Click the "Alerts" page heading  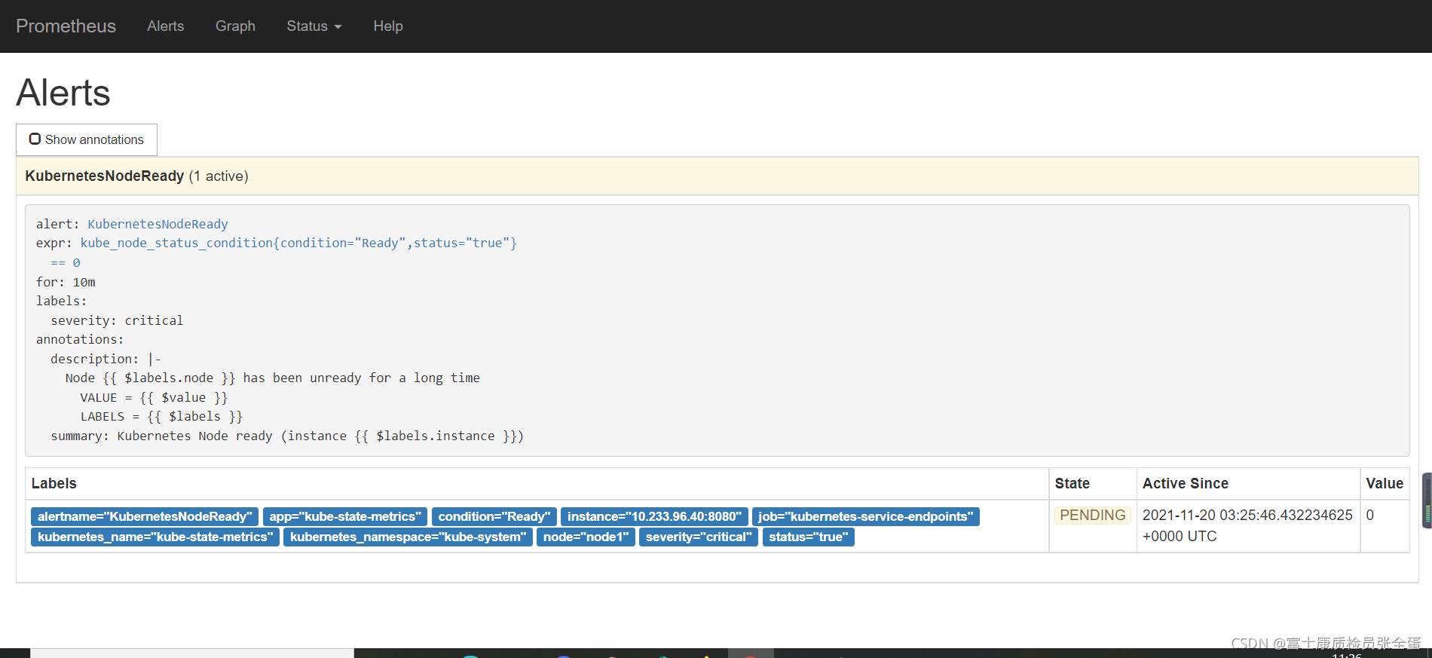click(63, 93)
